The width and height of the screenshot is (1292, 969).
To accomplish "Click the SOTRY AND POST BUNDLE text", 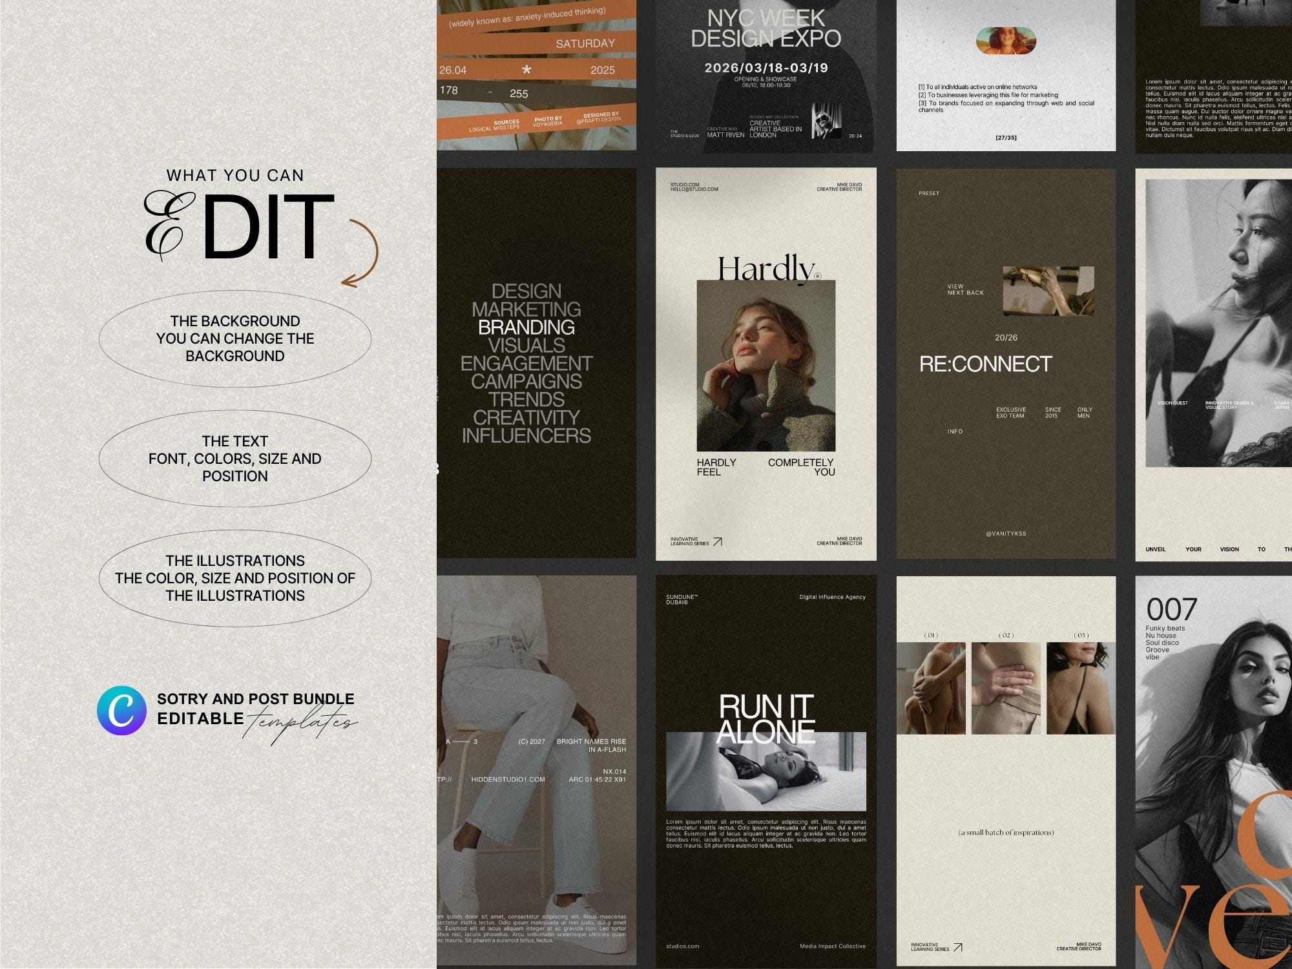I will tap(256, 699).
